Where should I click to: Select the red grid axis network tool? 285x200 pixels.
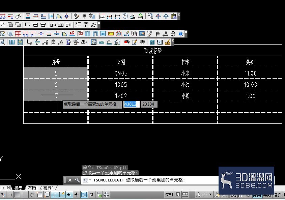[x=18, y=34]
